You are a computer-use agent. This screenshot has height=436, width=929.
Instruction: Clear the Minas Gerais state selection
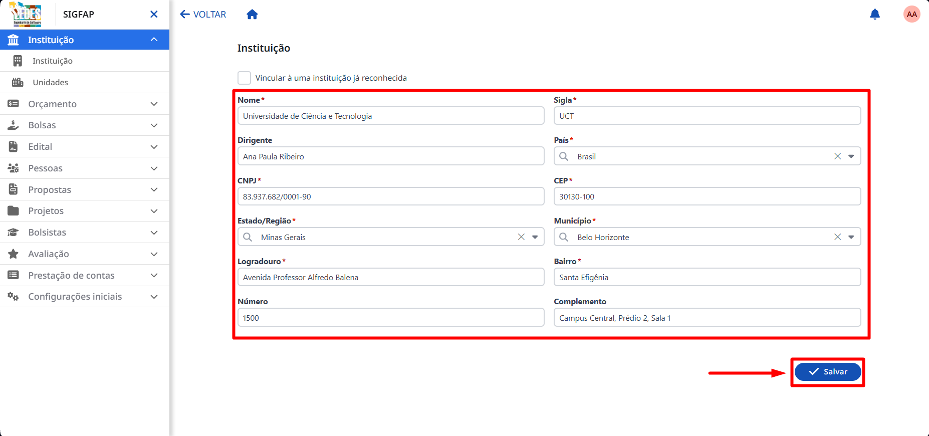click(x=521, y=237)
